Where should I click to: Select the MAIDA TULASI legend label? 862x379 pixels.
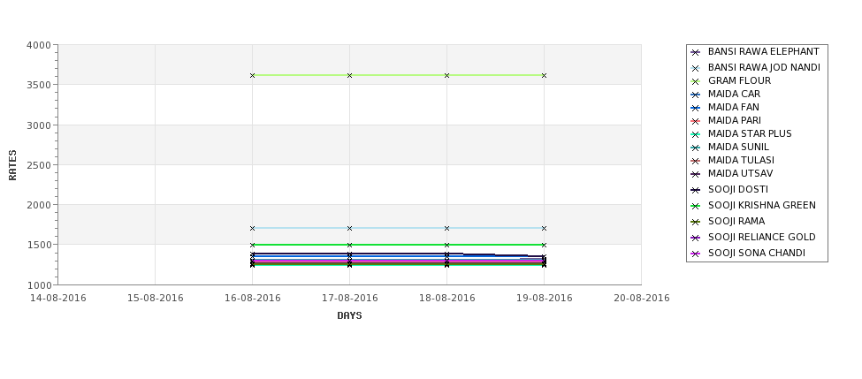[x=741, y=160]
